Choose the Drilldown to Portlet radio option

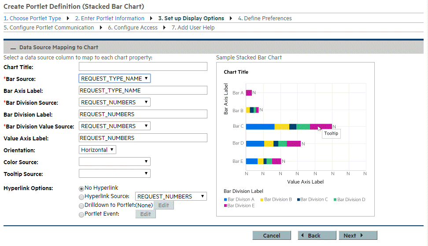click(x=81, y=206)
